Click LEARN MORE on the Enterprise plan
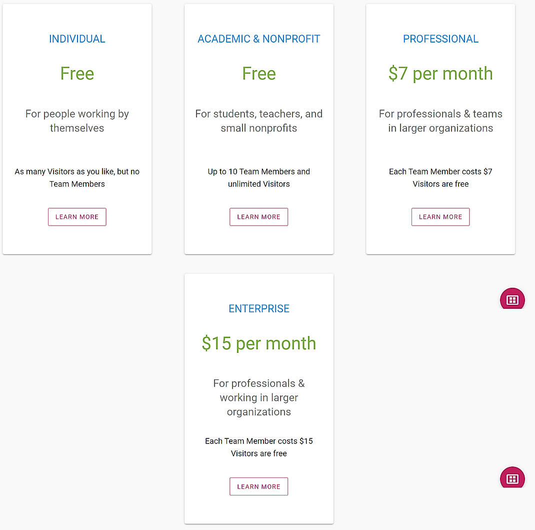Screen dimensions: 535x530 [x=258, y=486]
